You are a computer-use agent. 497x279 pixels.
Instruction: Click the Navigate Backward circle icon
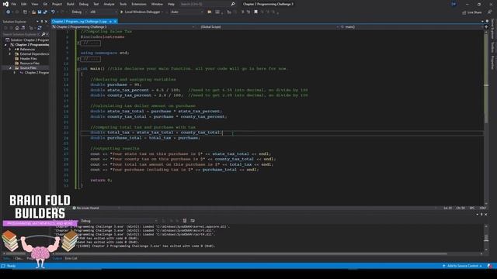(x=8, y=12)
